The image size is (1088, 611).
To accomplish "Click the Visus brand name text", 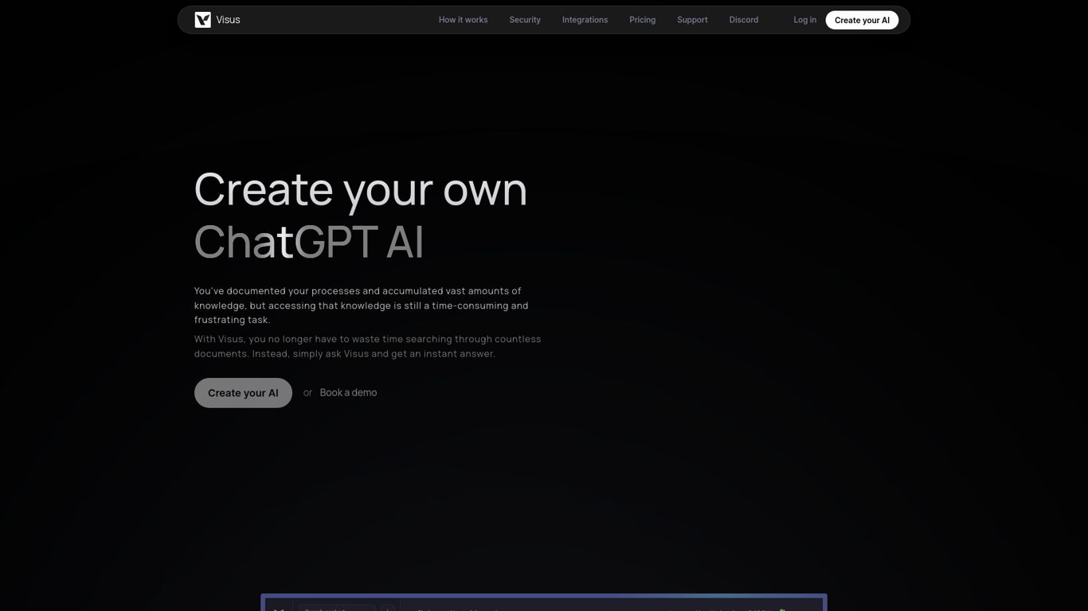I will (228, 20).
